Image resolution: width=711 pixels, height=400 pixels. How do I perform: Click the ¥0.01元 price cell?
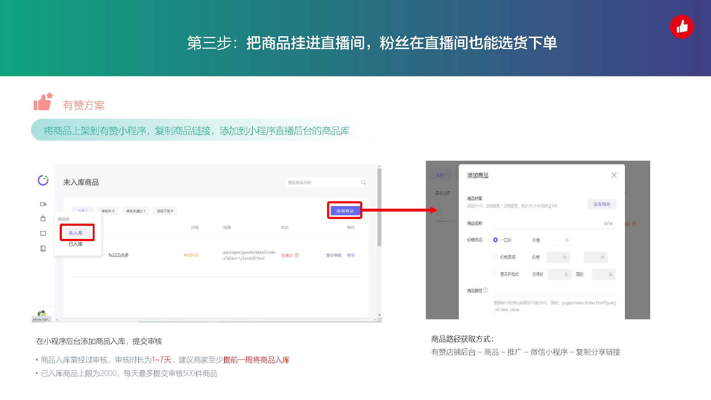(191, 255)
